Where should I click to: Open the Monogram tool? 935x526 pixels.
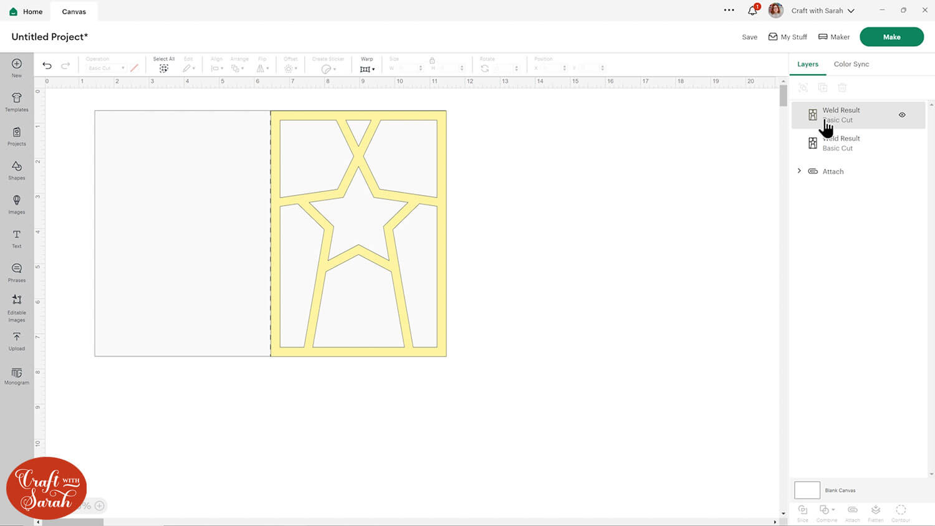pyautogui.click(x=17, y=376)
